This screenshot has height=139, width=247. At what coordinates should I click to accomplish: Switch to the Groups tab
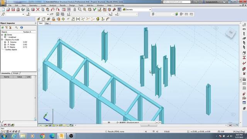point(16,73)
